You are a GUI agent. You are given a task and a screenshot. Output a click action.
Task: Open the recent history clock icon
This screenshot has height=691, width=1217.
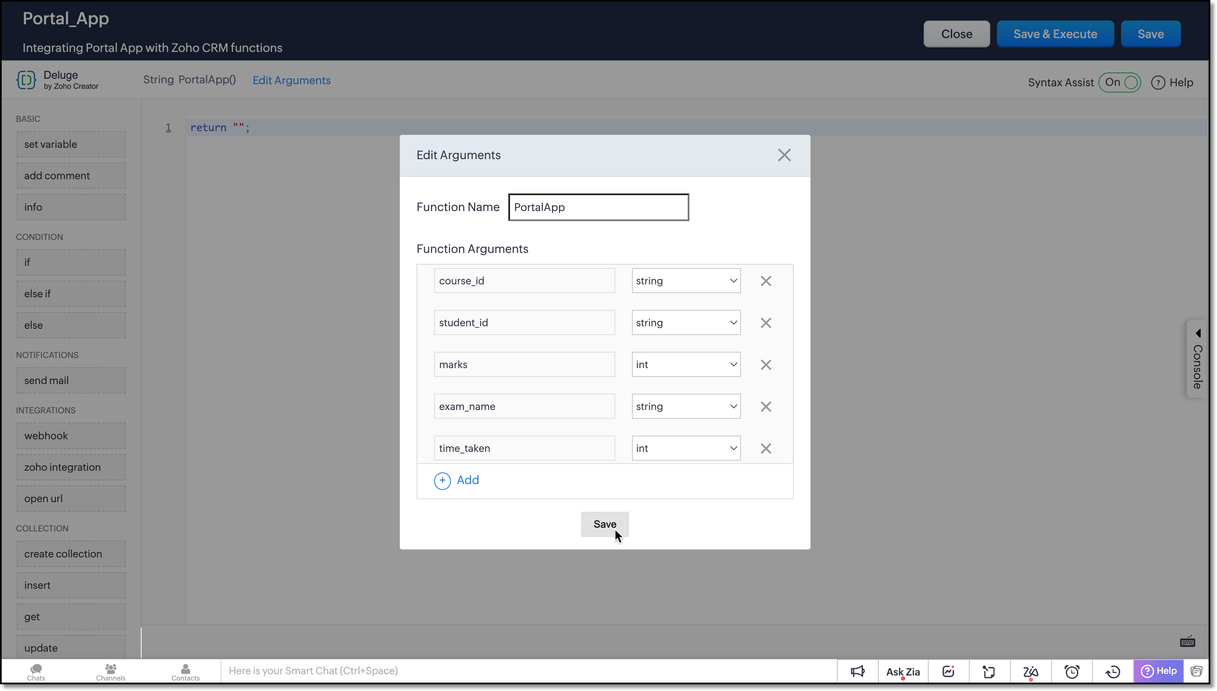click(x=1113, y=671)
